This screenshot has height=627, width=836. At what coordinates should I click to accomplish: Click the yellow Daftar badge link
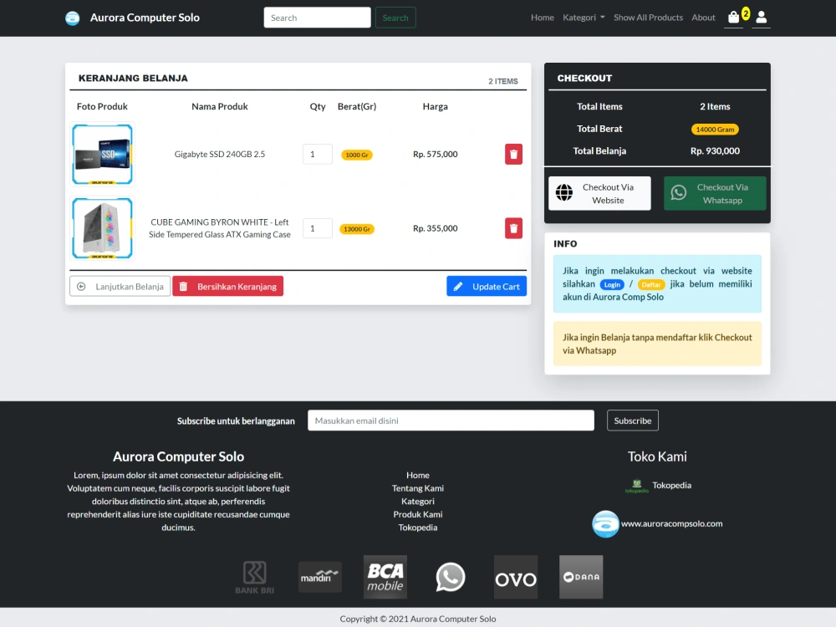pyautogui.click(x=651, y=285)
